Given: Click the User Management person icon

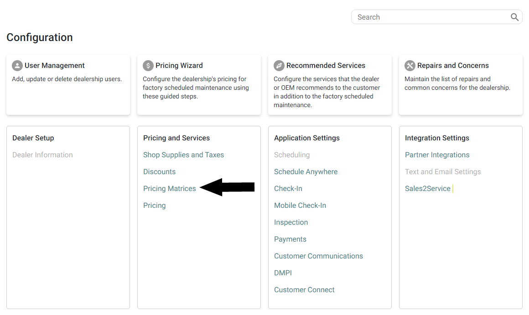Looking at the screenshot, I should [x=17, y=65].
